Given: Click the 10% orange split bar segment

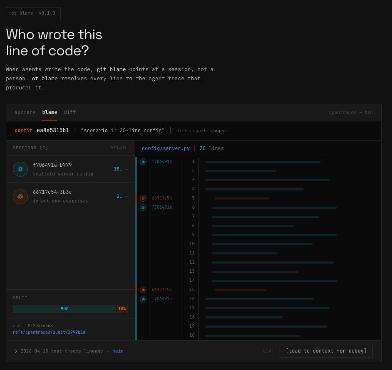Looking at the screenshot, I should (x=122, y=309).
